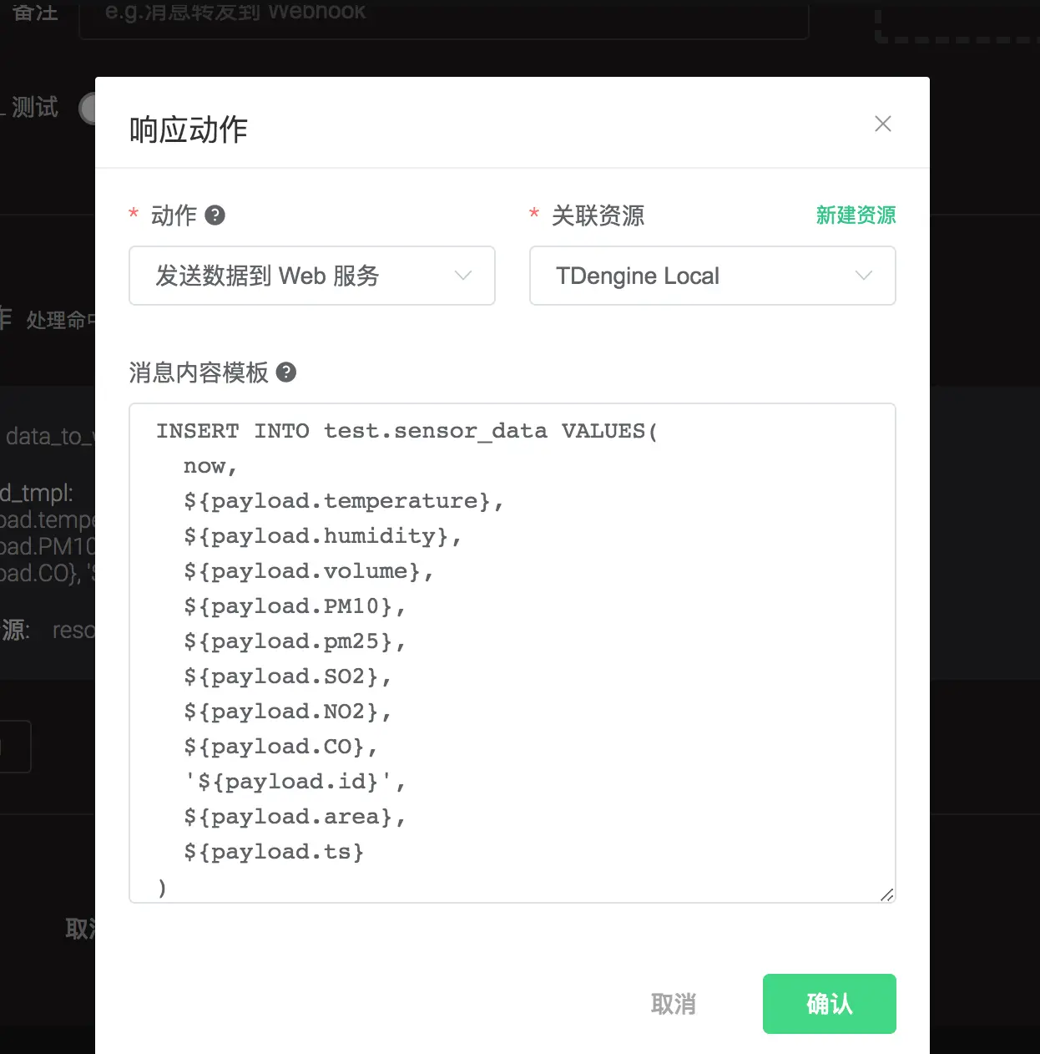This screenshot has height=1054, width=1040.
Task: Click the chevron on the 关联资源 selector
Action: point(864,276)
